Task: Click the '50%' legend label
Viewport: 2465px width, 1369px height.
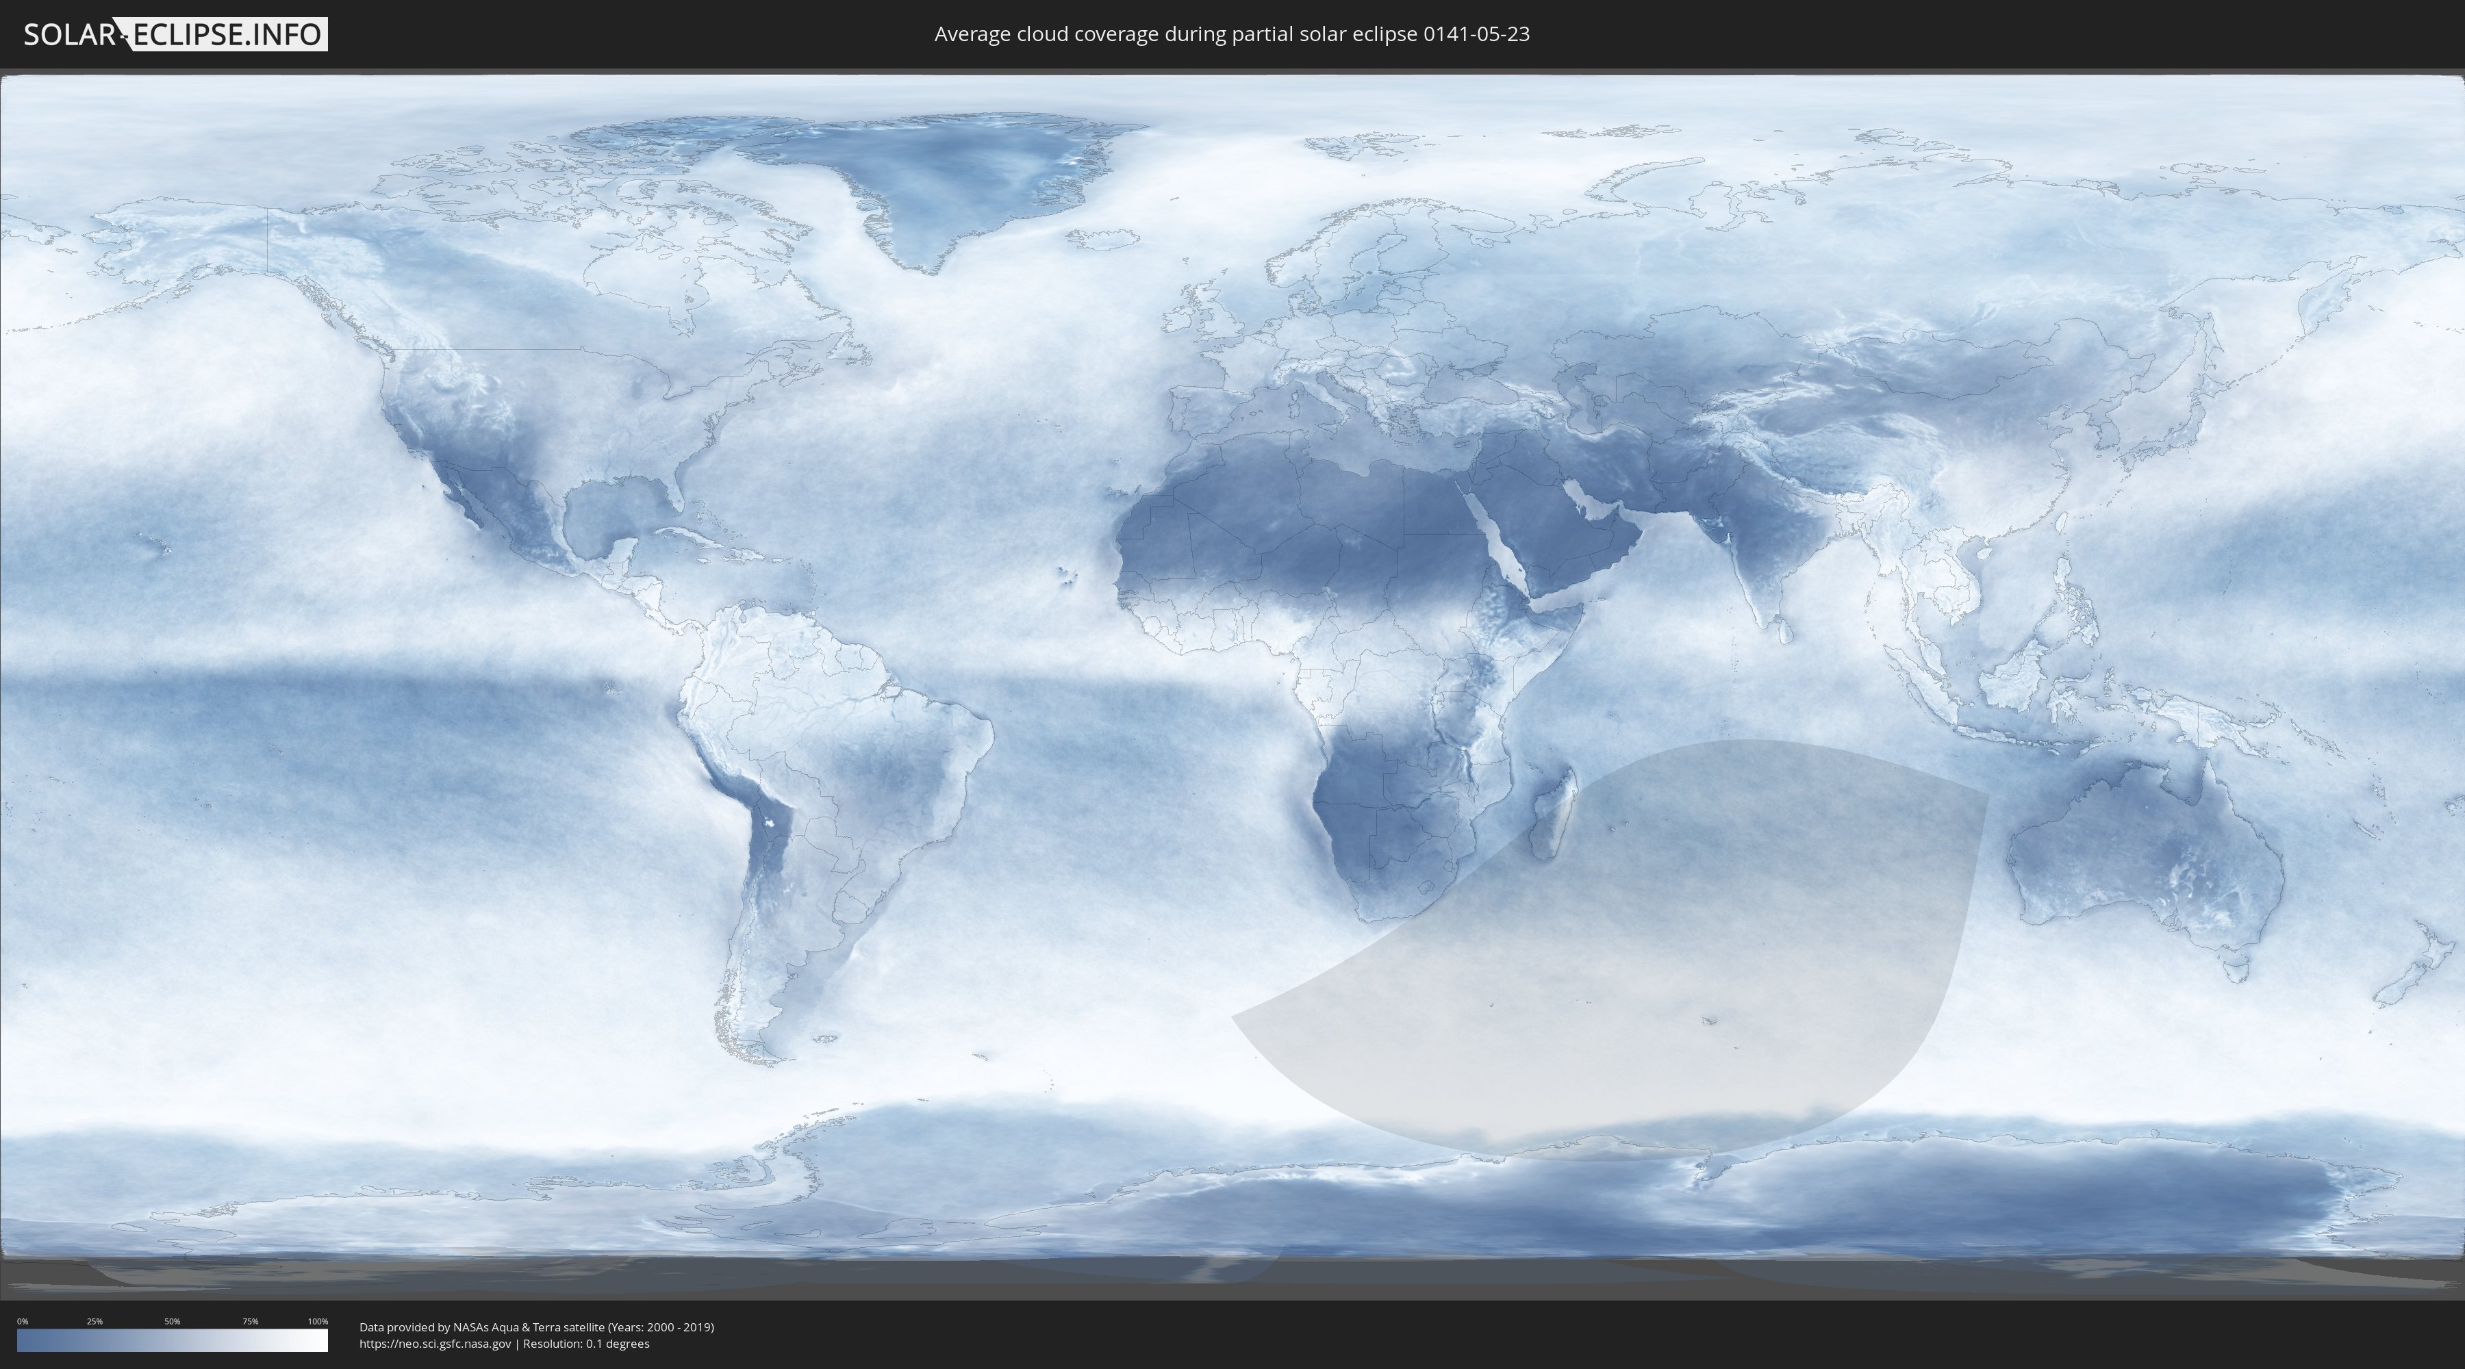Action: (x=173, y=1321)
